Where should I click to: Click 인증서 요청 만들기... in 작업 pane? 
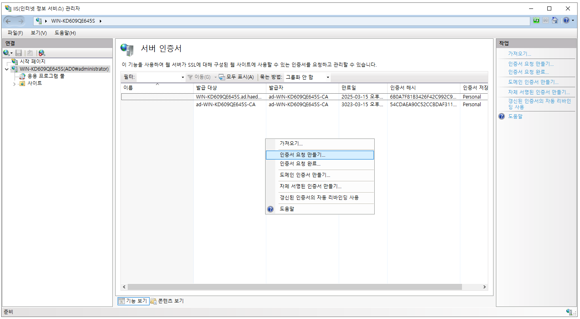coord(531,64)
